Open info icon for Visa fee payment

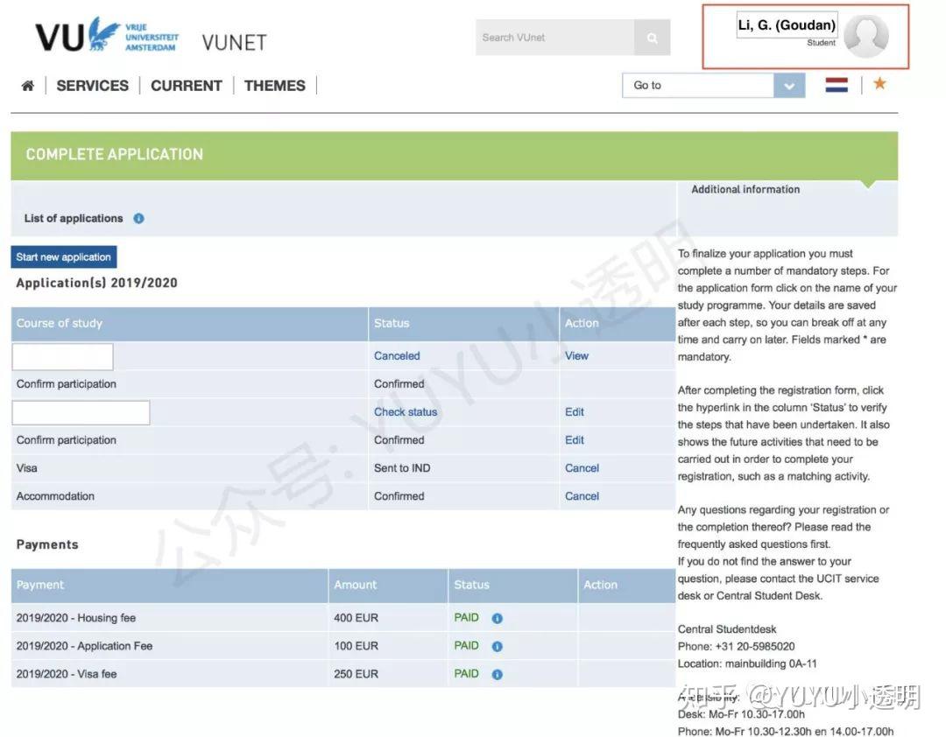pyautogui.click(x=498, y=674)
